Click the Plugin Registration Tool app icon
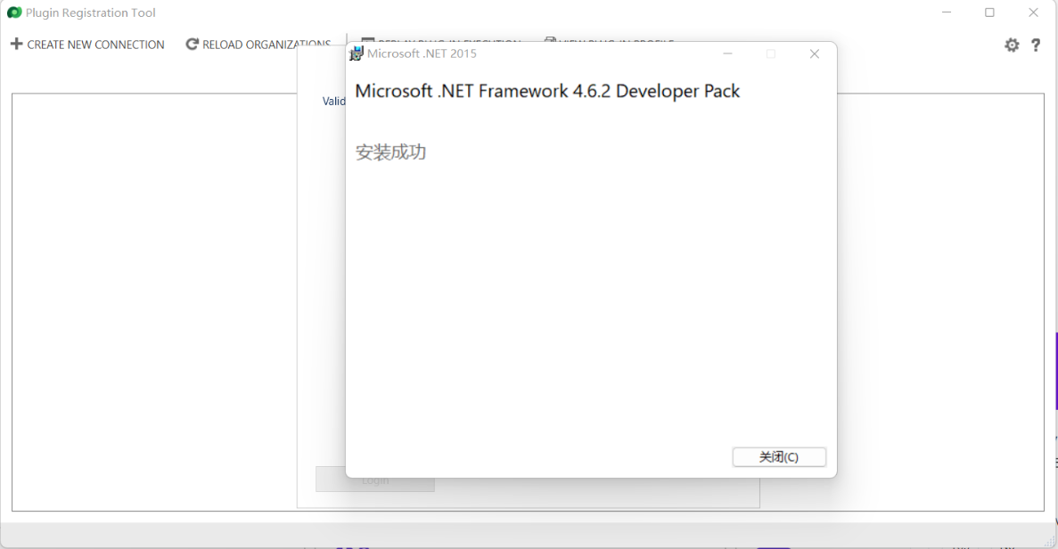 (14, 12)
